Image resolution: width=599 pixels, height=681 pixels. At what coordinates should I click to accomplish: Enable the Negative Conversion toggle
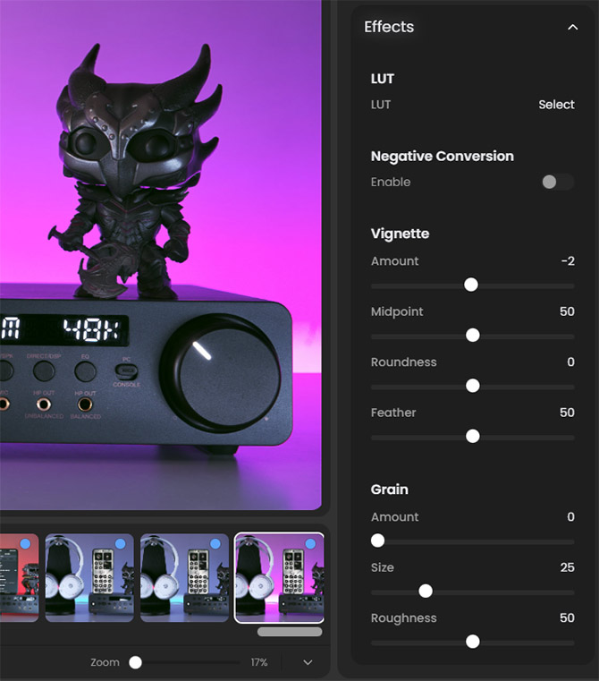pos(556,182)
